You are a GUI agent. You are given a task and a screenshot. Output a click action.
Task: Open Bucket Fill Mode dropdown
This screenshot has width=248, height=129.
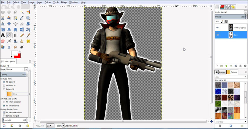[26, 69]
